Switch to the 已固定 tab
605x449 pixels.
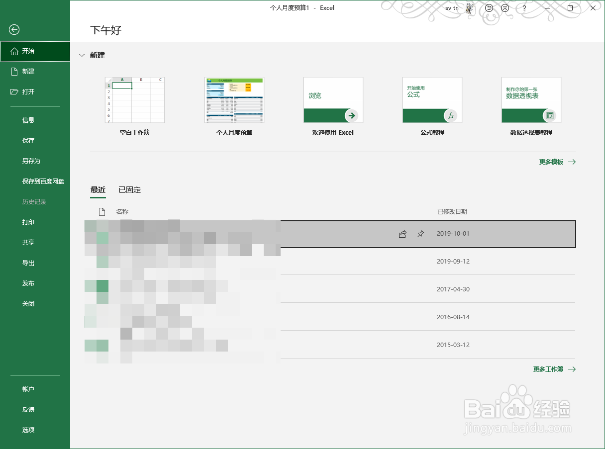pyautogui.click(x=130, y=190)
